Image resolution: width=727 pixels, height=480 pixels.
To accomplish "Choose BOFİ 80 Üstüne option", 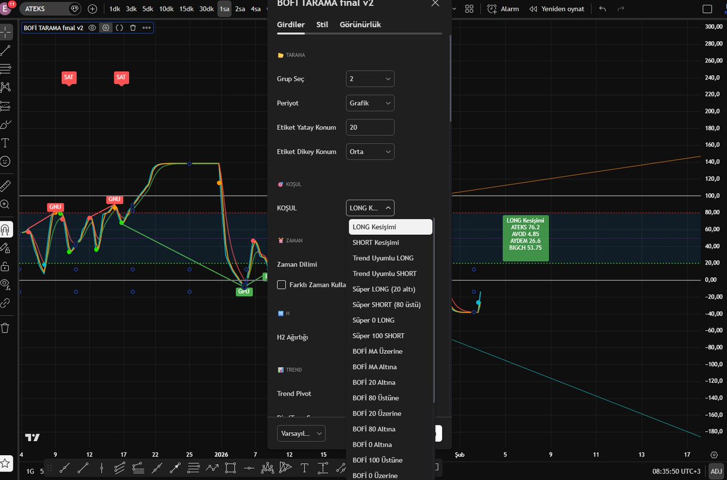I will (390, 398).
